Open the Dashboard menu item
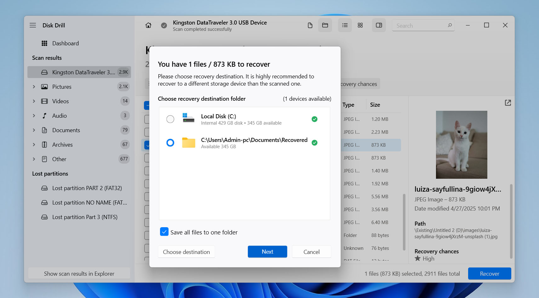The image size is (539, 298). pyautogui.click(x=79, y=43)
